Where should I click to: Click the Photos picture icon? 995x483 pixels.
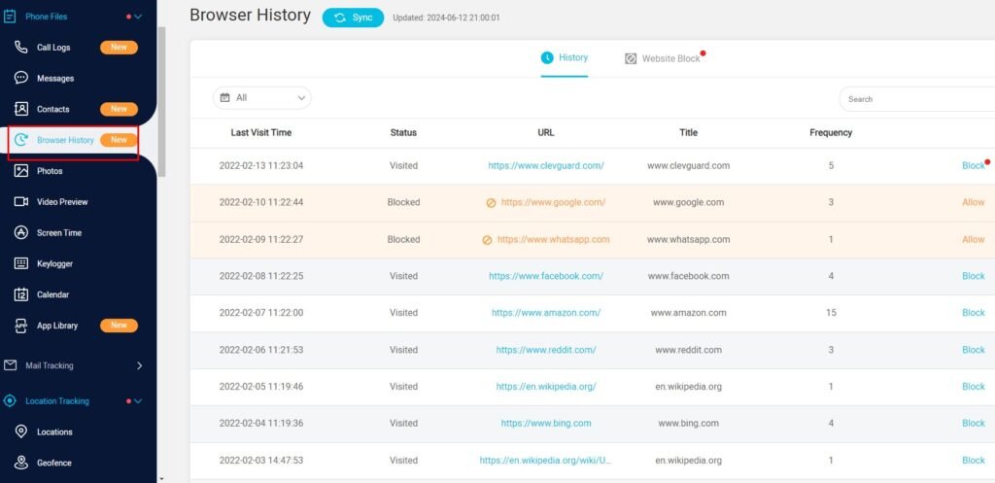coord(21,171)
